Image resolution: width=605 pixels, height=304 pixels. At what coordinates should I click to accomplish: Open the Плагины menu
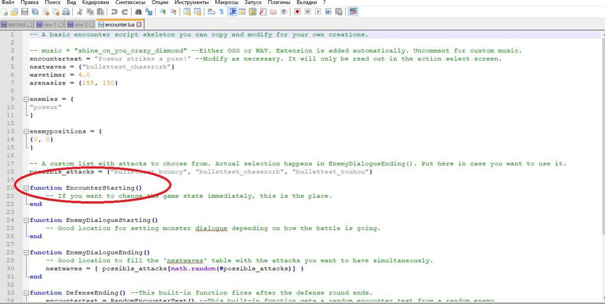(x=279, y=2)
